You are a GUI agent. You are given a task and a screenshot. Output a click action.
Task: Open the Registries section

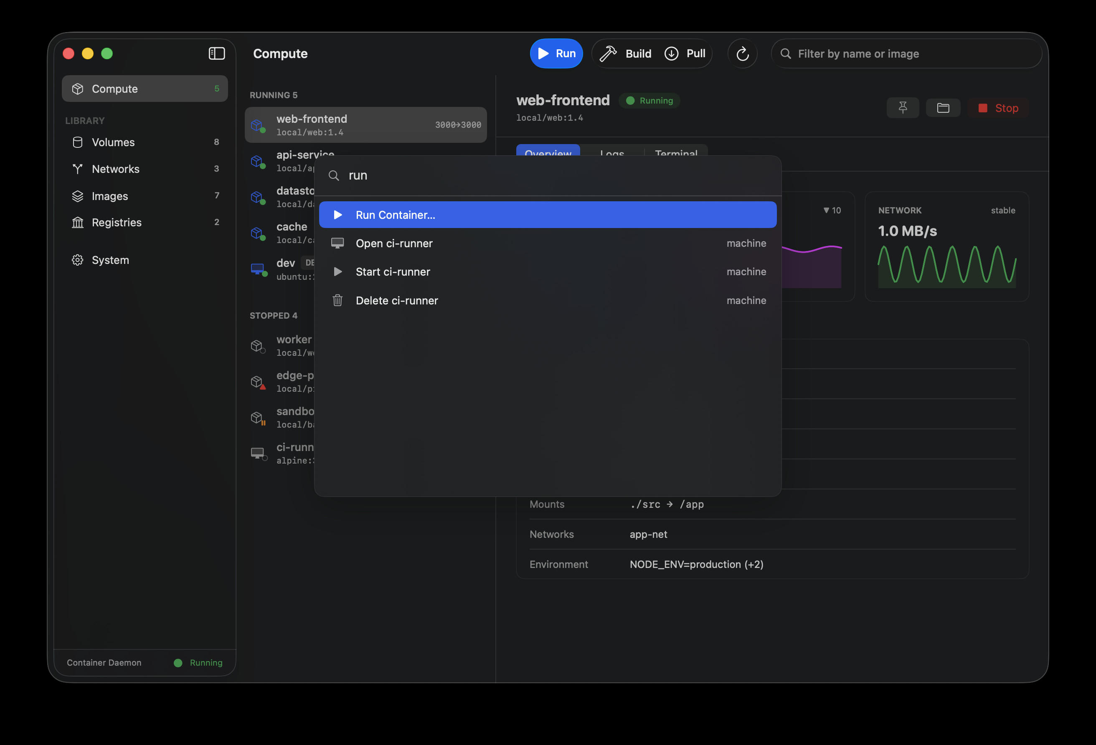(145, 222)
